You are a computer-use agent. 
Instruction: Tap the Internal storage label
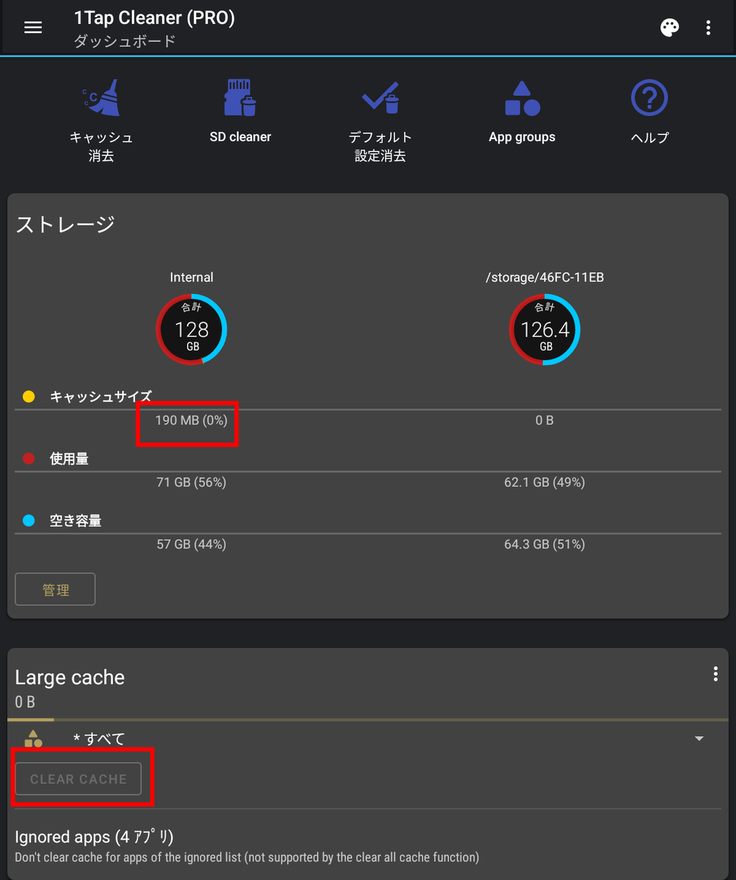coord(191,277)
